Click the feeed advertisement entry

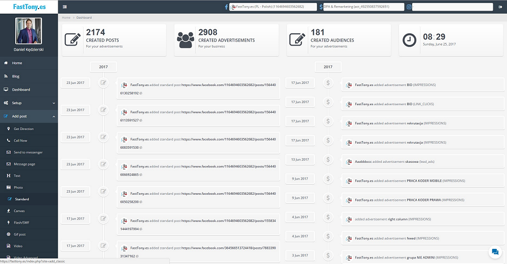coord(423,239)
